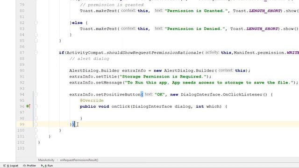Click the "Storage Permission is Required." string
Screen dimensions: 299x168
tap(163, 77)
